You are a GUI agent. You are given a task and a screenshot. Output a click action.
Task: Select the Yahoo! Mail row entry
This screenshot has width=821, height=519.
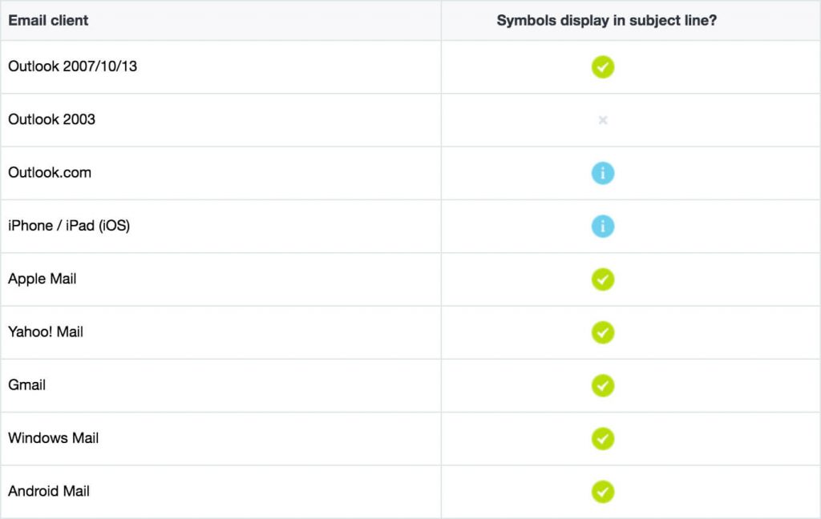[x=46, y=332]
